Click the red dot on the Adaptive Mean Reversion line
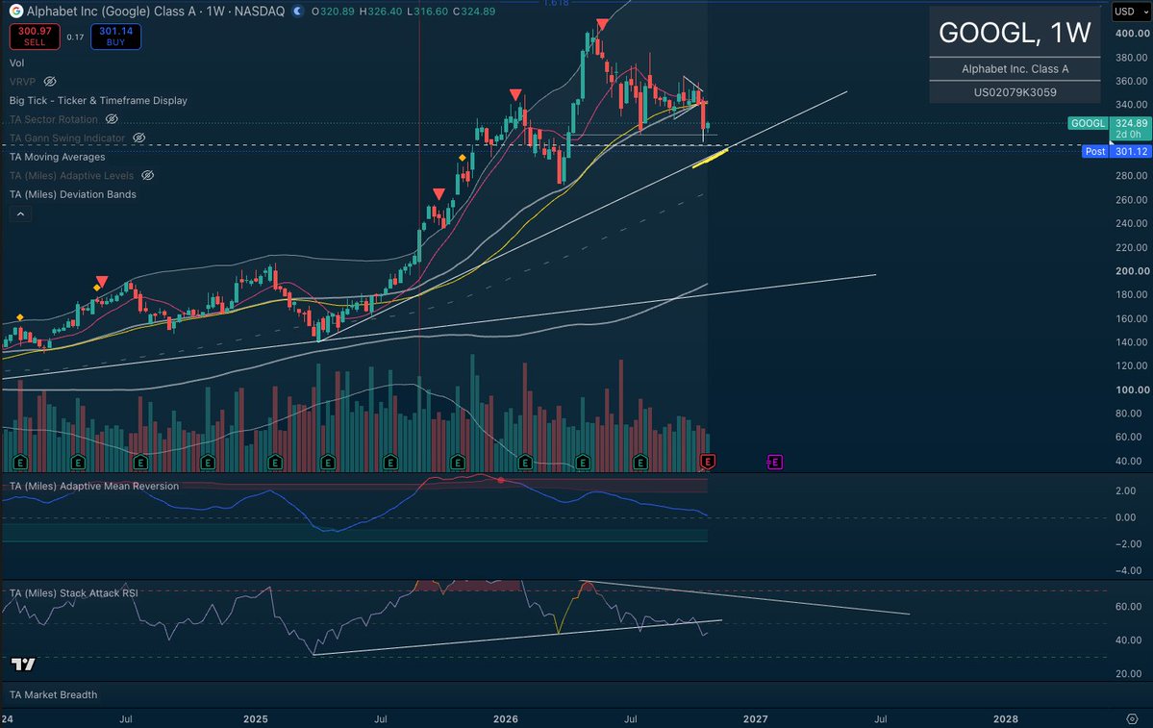Screen dimensions: 1153x728 [x=501, y=480]
